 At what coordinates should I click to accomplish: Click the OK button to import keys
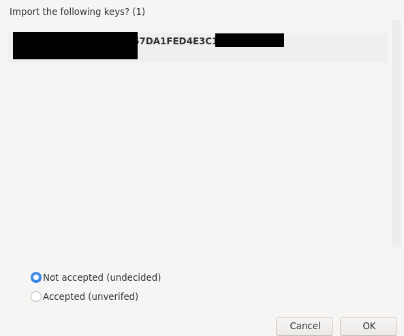tap(369, 326)
